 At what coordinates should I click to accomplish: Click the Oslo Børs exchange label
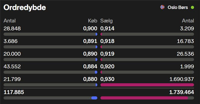point(178,7)
